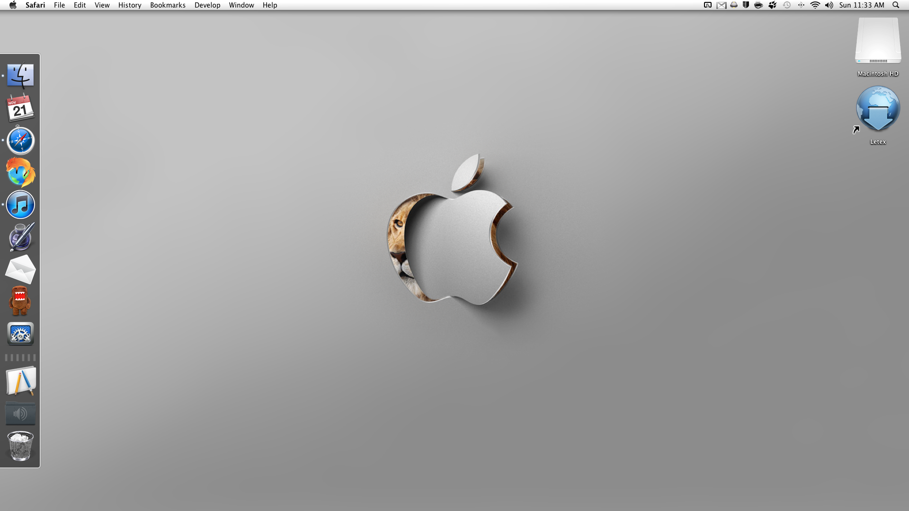Click the brown Domo monster dock icon

(20, 301)
